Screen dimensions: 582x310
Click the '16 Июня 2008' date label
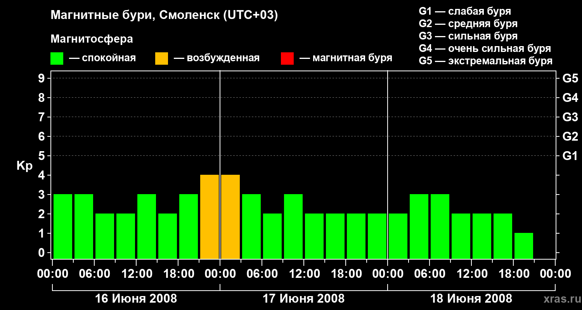[x=136, y=299]
